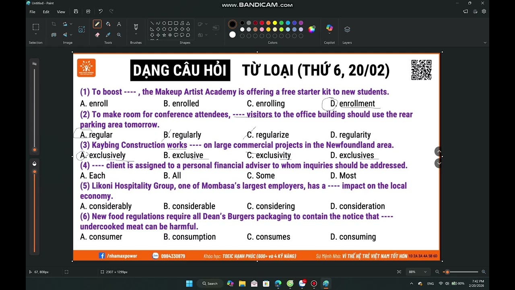Image resolution: width=515 pixels, height=290 pixels.
Task: Click the Save icon
Action: click(x=76, y=12)
